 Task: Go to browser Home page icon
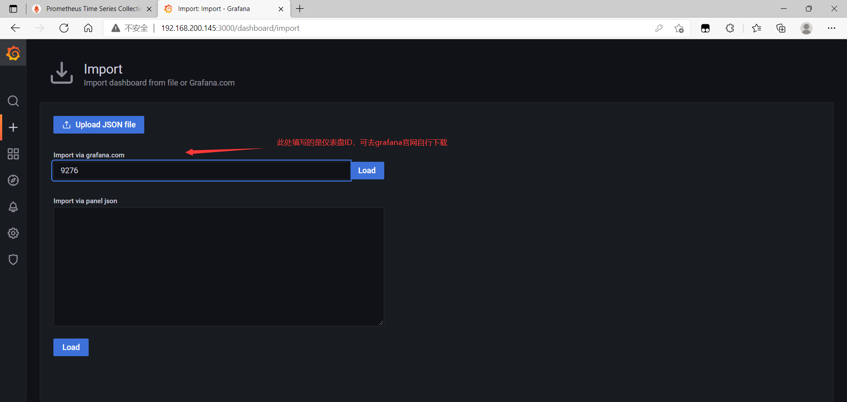[x=88, y=28]
